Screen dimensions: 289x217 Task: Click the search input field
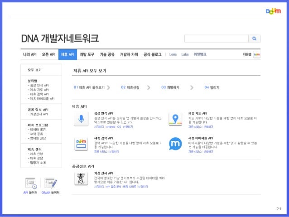pyautogui.click(x=217, y=39)
